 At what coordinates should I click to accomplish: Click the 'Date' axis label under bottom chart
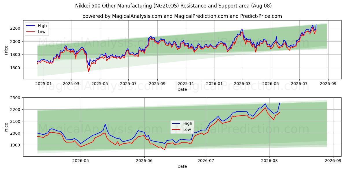tap(182, 167)
